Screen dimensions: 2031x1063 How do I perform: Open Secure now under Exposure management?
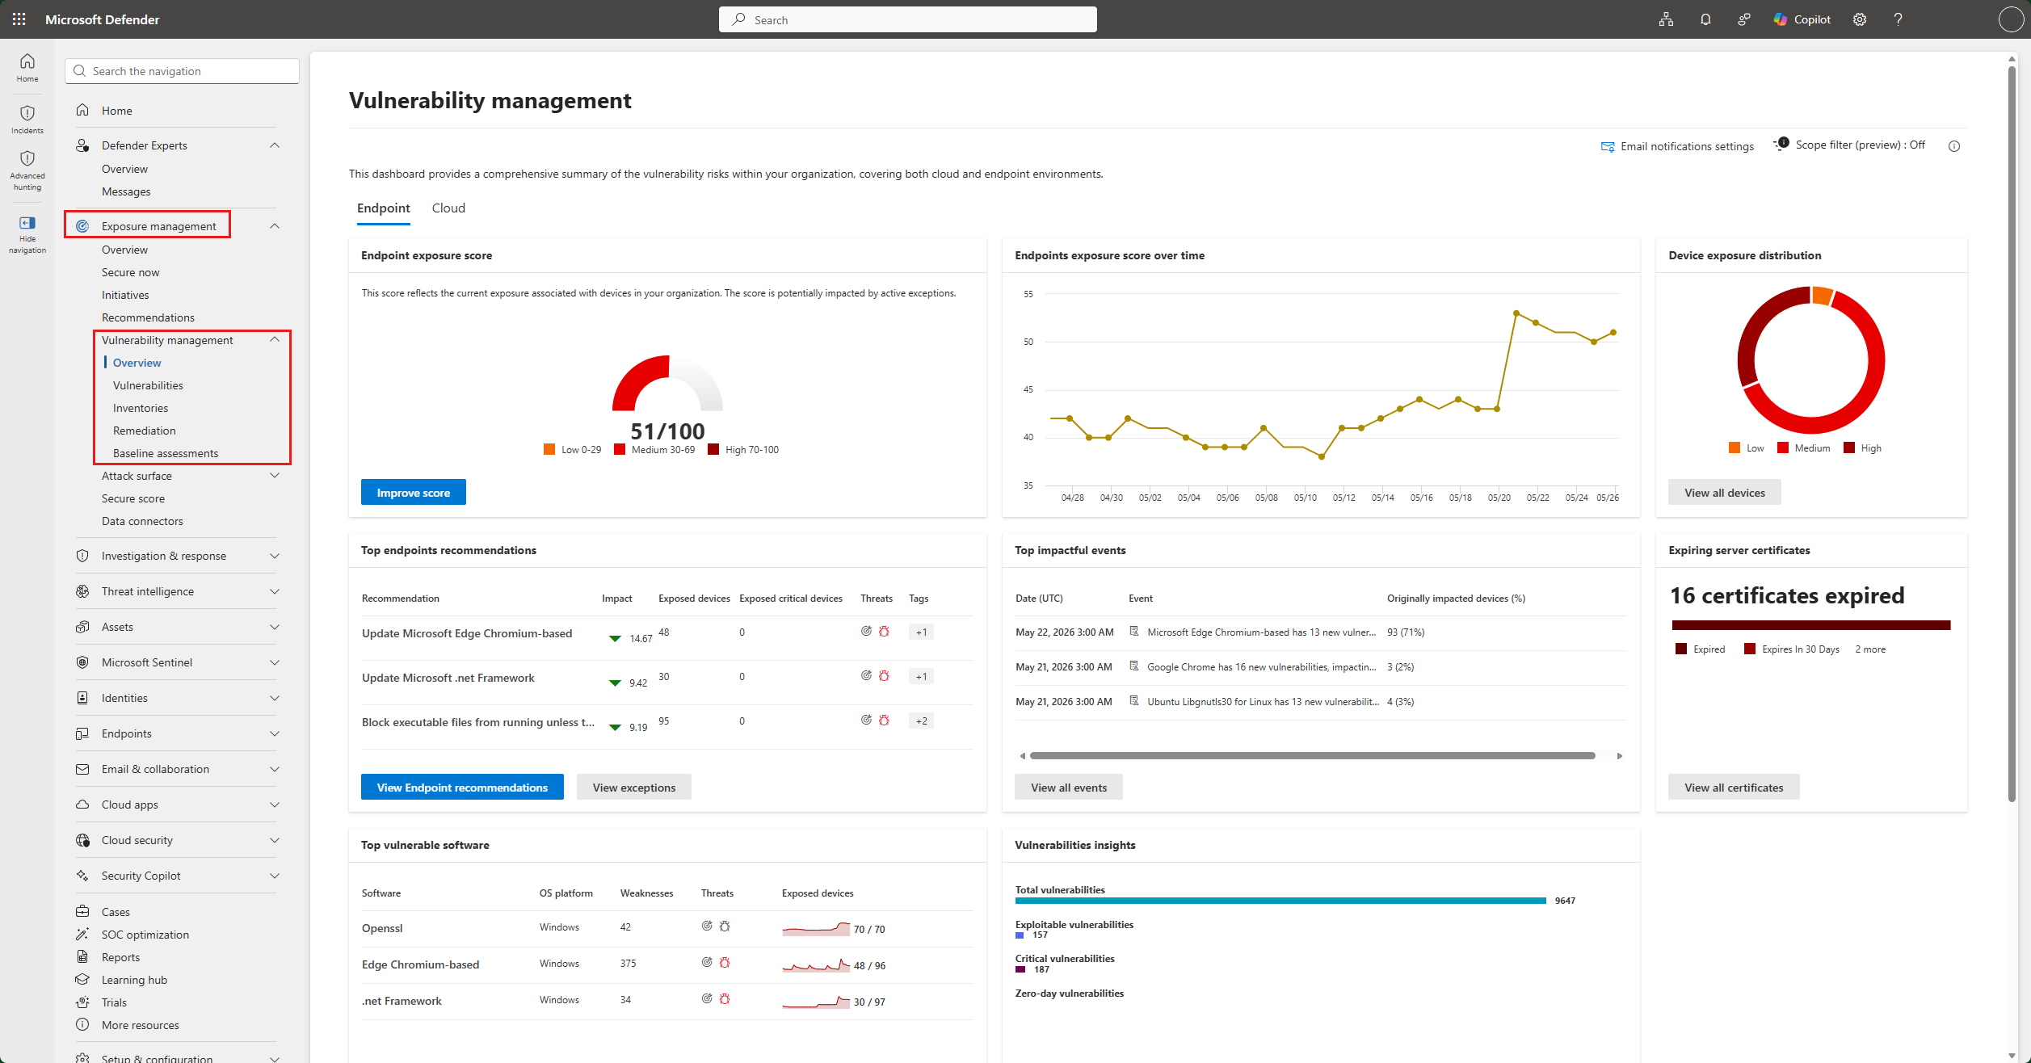coord(131,272)
